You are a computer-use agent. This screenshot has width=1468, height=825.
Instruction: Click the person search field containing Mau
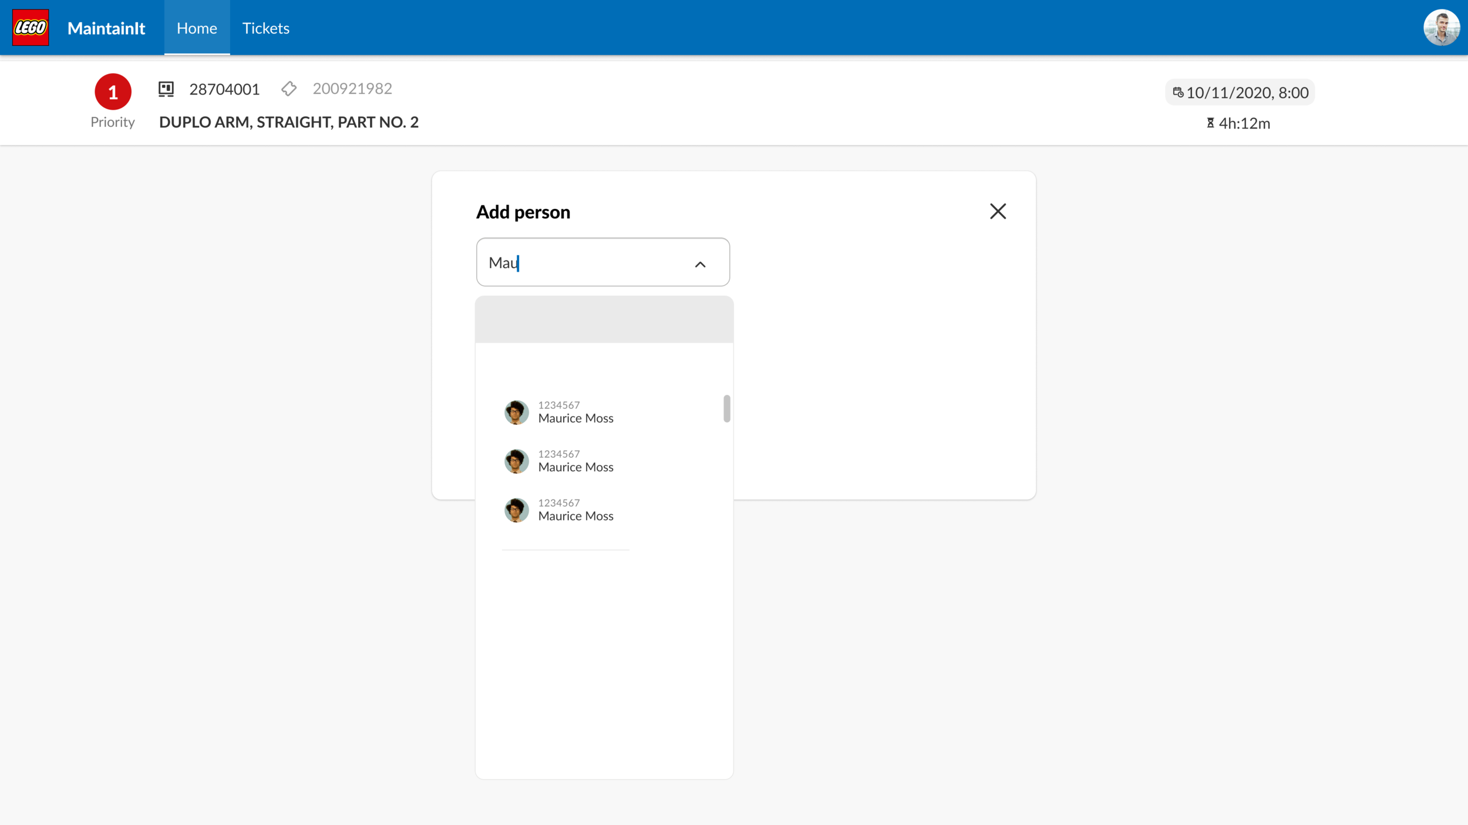(603, 262)
